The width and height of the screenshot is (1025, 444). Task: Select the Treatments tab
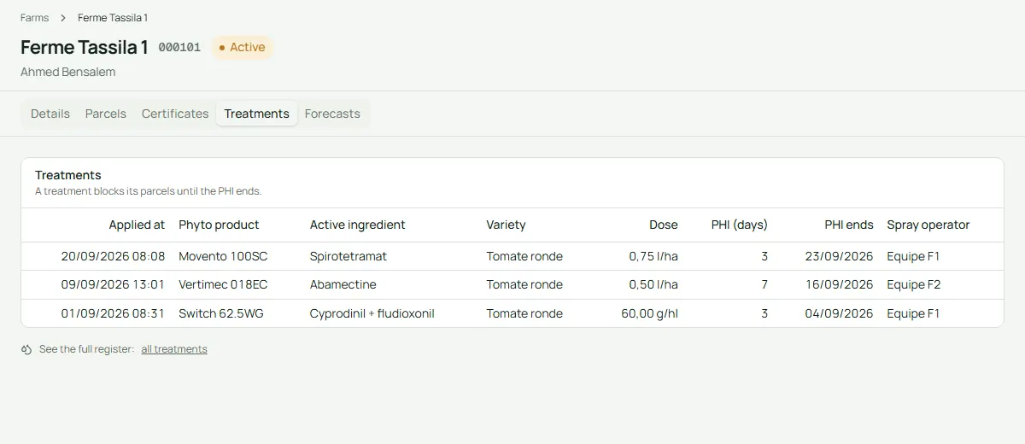pos(257,114)
